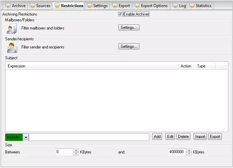233x168 pixels.
Task: Click the Statistics tab icon
Action: coord(192,6)
